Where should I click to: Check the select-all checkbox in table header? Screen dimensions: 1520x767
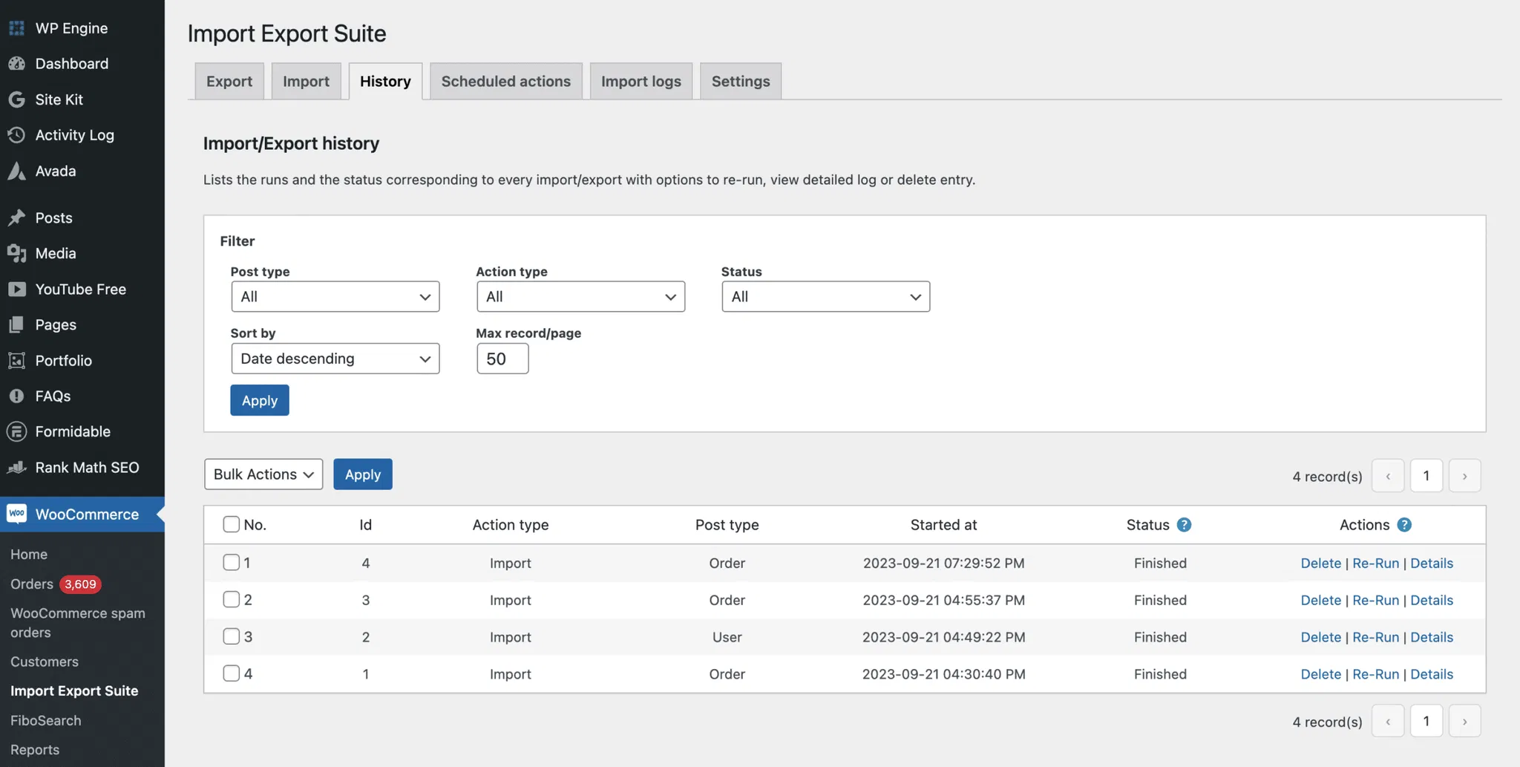[x=231, y=524]
